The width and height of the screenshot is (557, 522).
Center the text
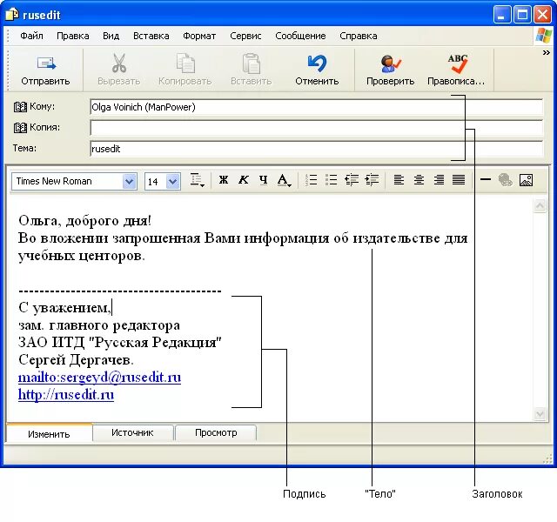pyautogui.click(x=419, y=180)
